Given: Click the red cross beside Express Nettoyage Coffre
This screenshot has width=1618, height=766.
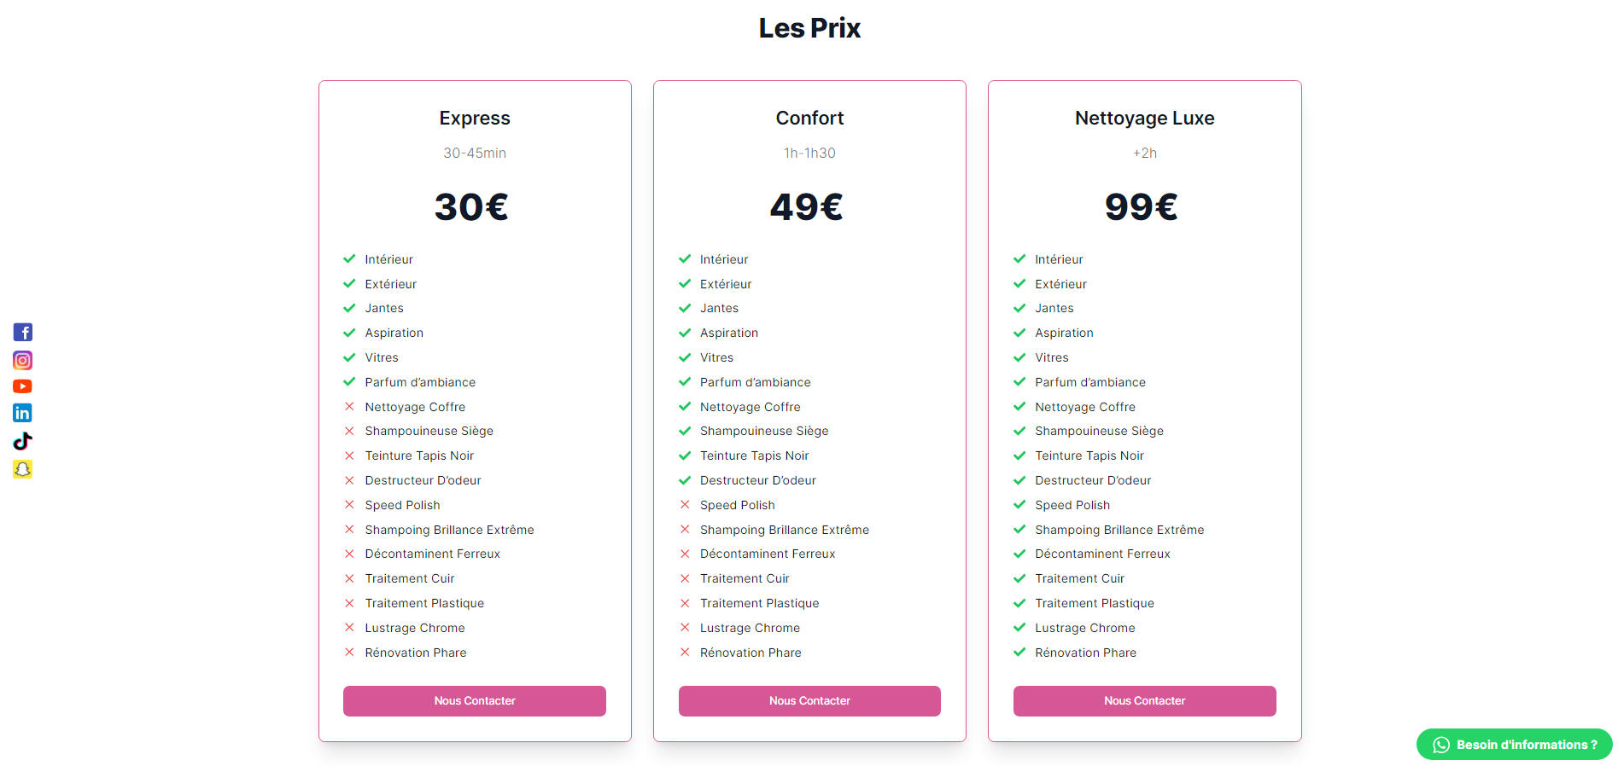Looking at the screenshot, I should (x=349, y=407).
